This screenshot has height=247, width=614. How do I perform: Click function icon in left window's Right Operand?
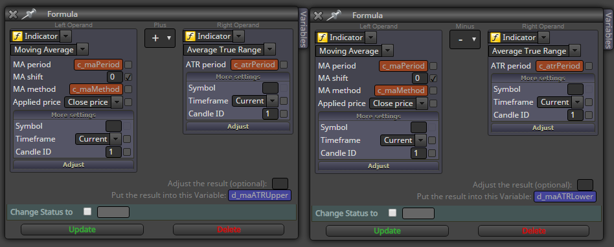coord(190,36)
